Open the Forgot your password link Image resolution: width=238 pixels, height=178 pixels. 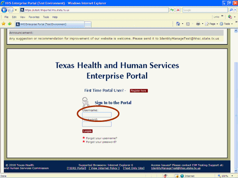101,142
